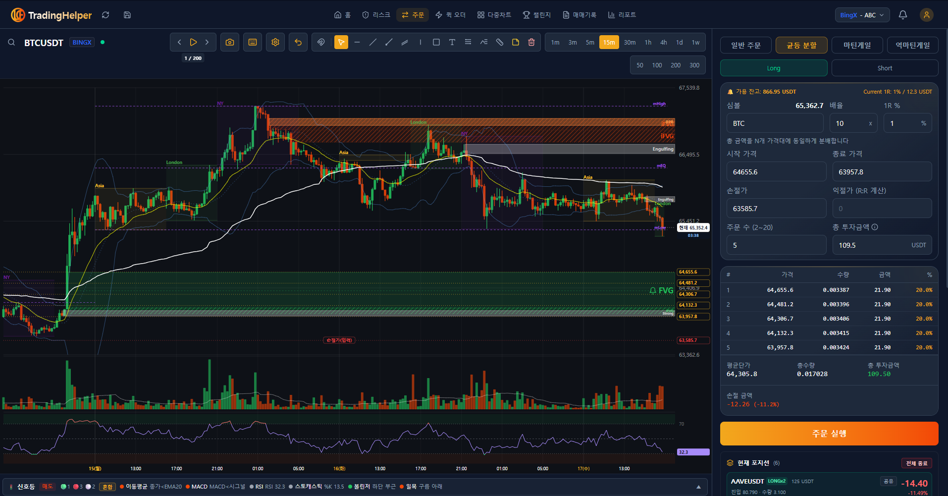
Task: Click the 전체 종료 button
Action: tap(917, 463)
